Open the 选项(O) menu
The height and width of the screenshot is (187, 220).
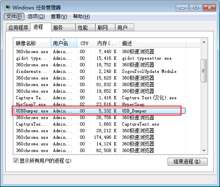pyautogui.click(x=36, y=16)
